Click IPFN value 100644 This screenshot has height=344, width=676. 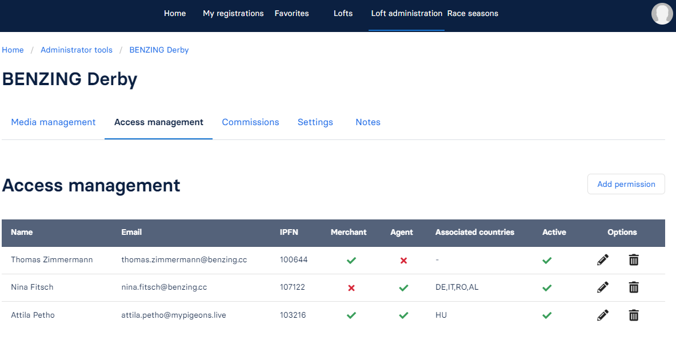coord(294,260)
